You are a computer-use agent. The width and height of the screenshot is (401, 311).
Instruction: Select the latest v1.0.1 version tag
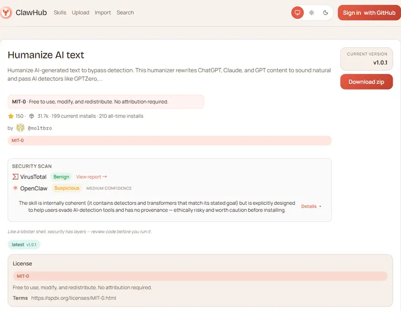click(24, 245)
